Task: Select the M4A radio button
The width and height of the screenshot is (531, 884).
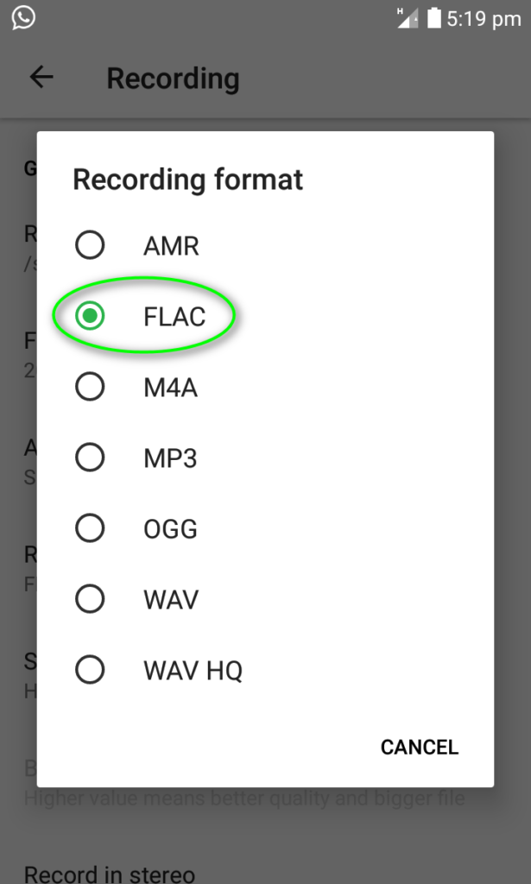Action: [x=90, y=388]
